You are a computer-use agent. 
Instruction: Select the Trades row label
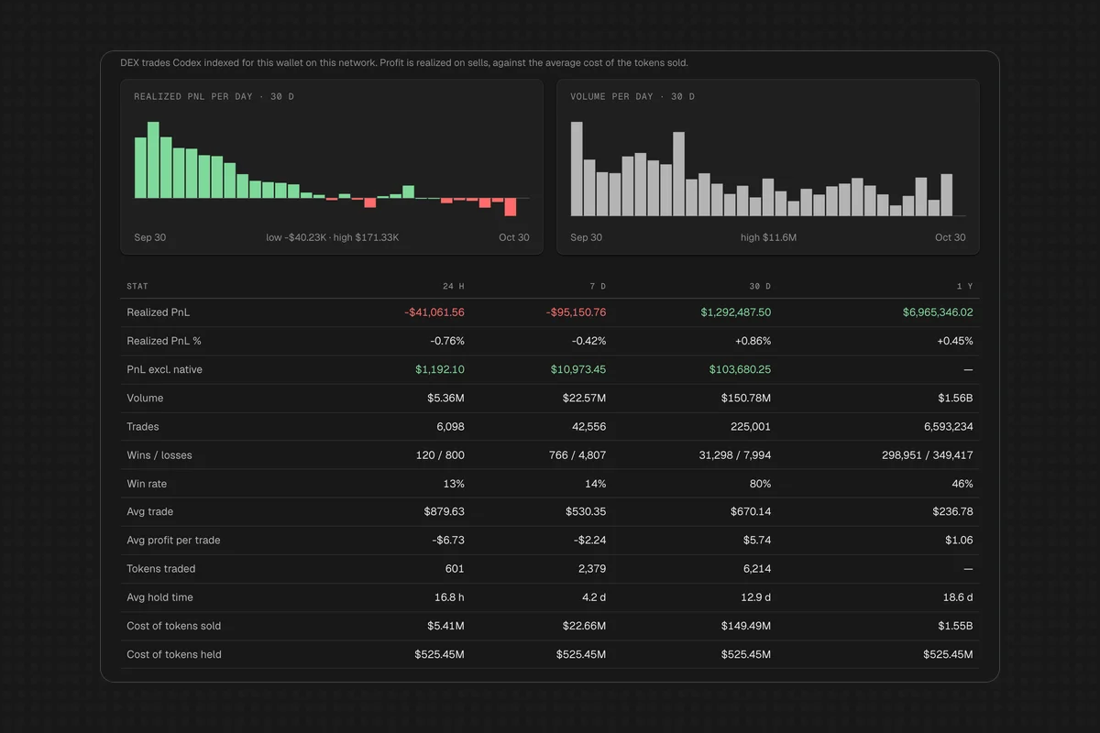(143, 426)
